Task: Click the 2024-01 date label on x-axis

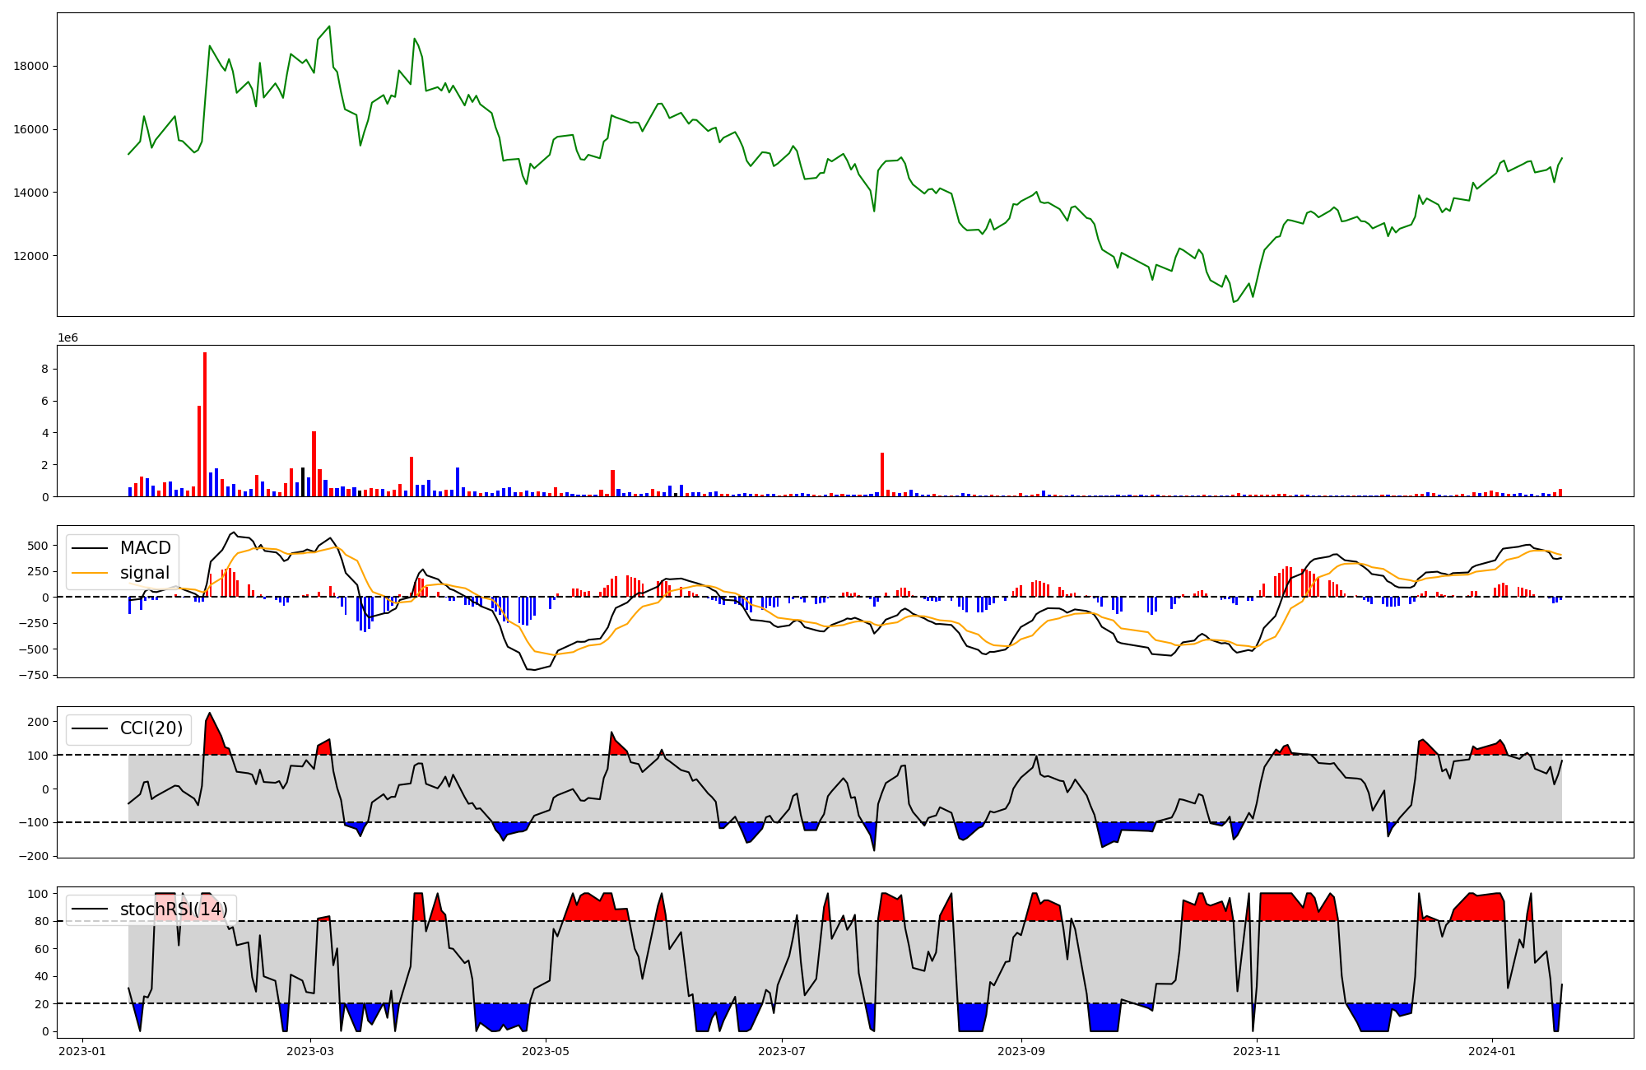Action: [x=1493, y=1051]
